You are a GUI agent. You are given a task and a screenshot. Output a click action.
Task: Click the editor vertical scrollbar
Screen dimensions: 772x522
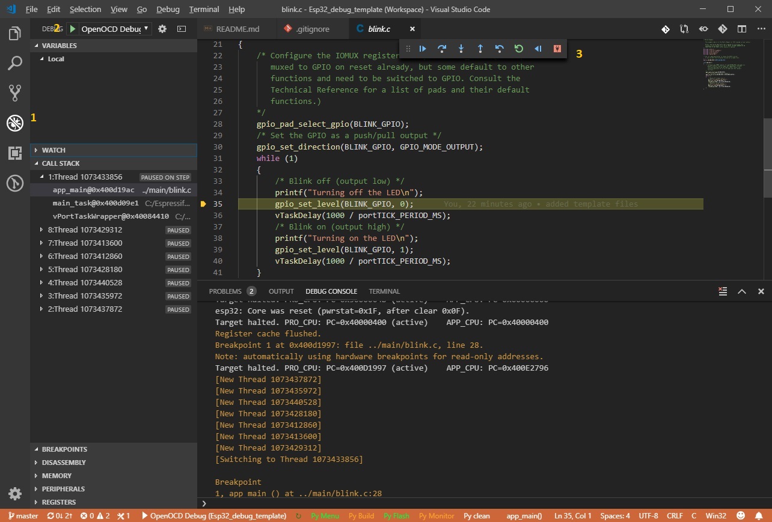tap(767, 156)
